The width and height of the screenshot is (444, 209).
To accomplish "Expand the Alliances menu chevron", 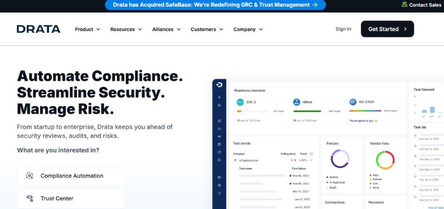I will [x=178, y=29].
